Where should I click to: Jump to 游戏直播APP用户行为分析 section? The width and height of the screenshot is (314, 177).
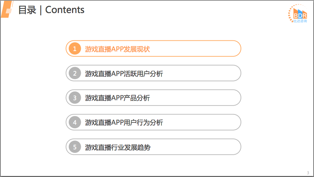coord(124,122)
